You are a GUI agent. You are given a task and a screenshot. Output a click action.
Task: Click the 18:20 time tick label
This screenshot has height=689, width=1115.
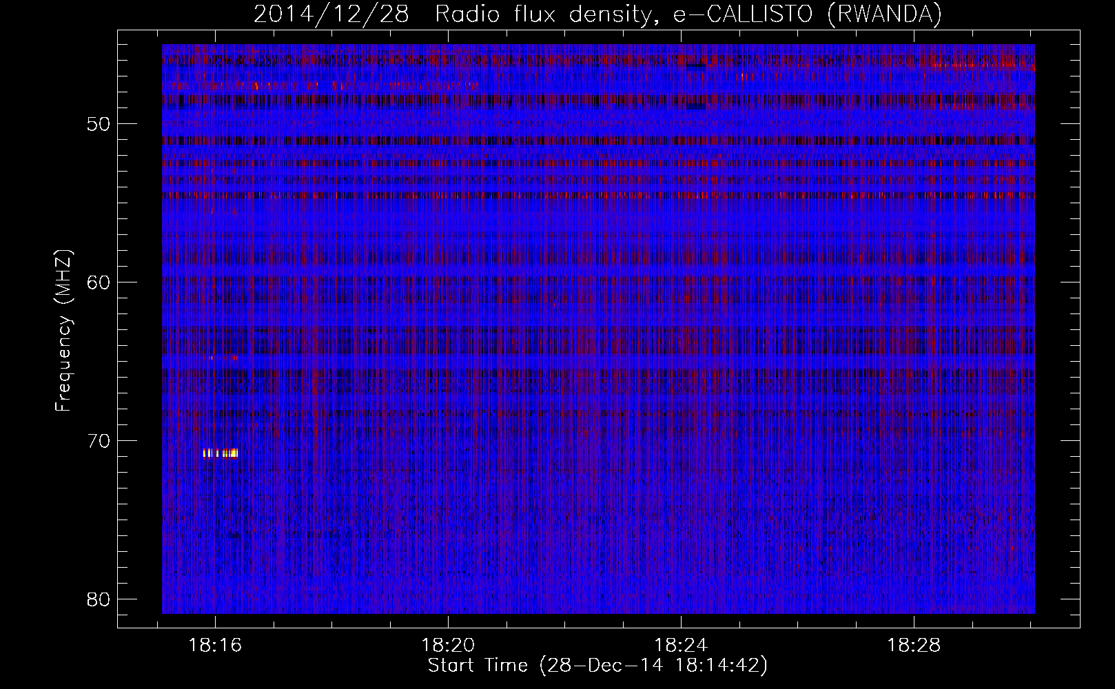[x=449, y=646]
